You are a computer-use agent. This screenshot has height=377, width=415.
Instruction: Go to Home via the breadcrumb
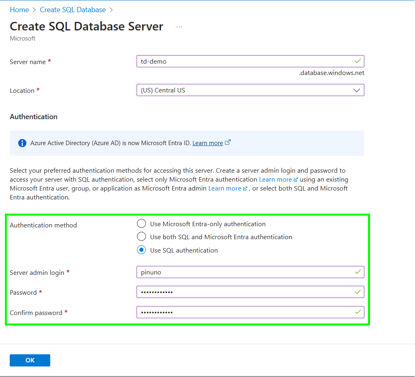pyautogui.click(x=19, y=10)
